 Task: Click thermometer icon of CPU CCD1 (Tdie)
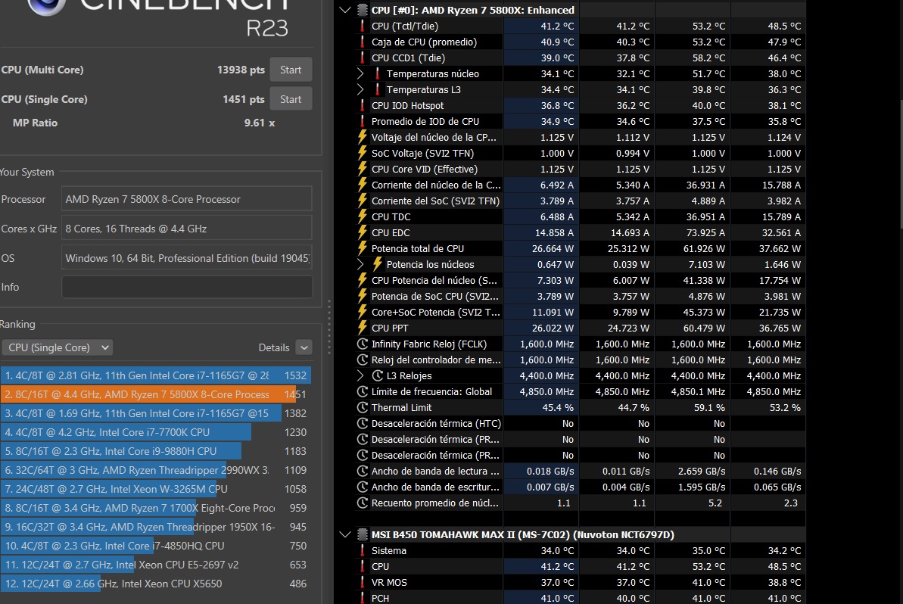click(363, 58)
